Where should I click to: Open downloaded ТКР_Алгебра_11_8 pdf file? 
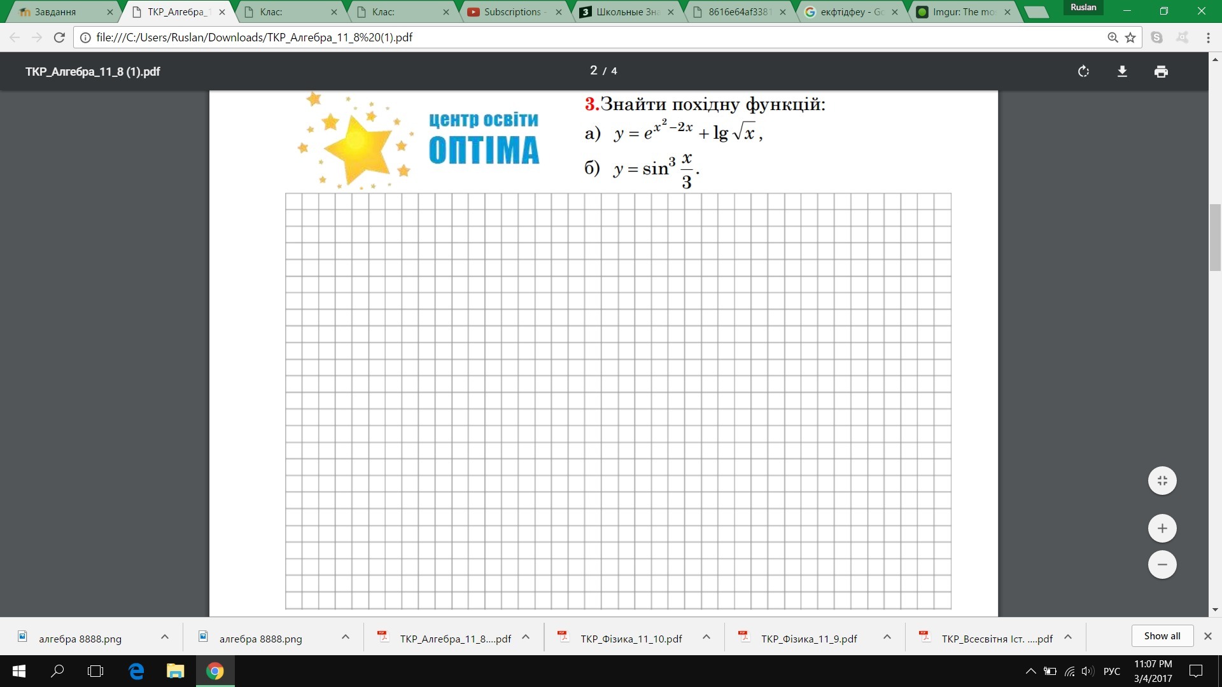[454, 639]
